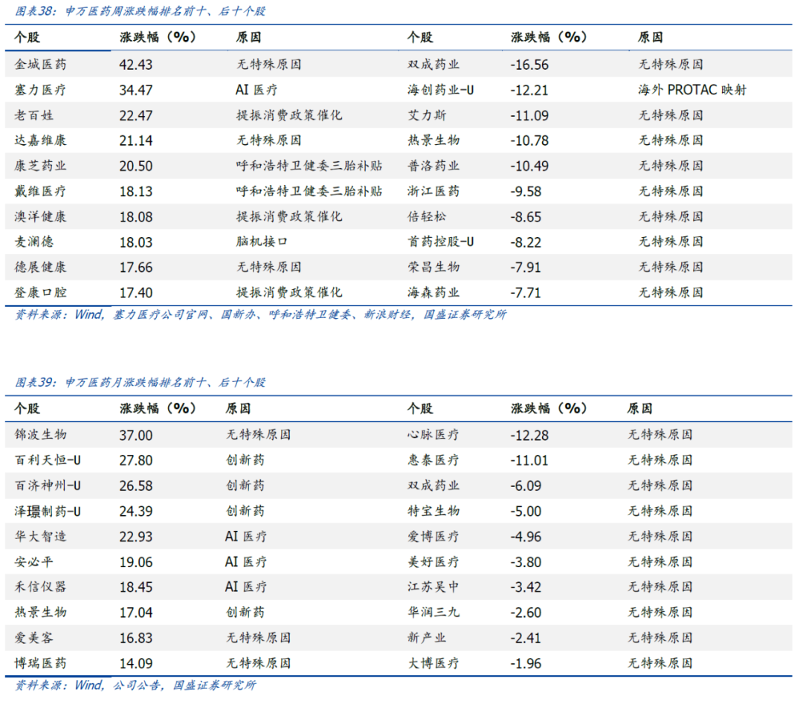Select stock name 海森药业
The image size is (803, 704).
pos(433,293)
